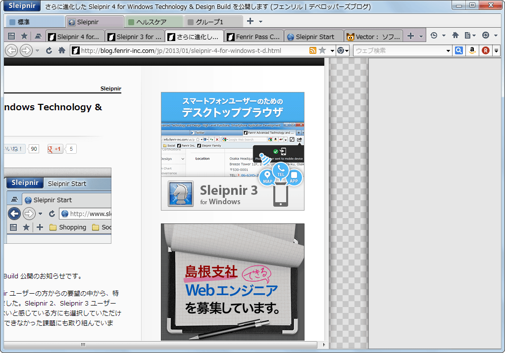Open the 島根支社 Webエンジニア recruitment banner

tap(233, 282)
